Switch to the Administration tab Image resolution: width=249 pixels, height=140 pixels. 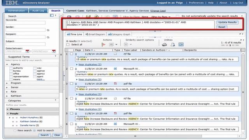(16, 10)
